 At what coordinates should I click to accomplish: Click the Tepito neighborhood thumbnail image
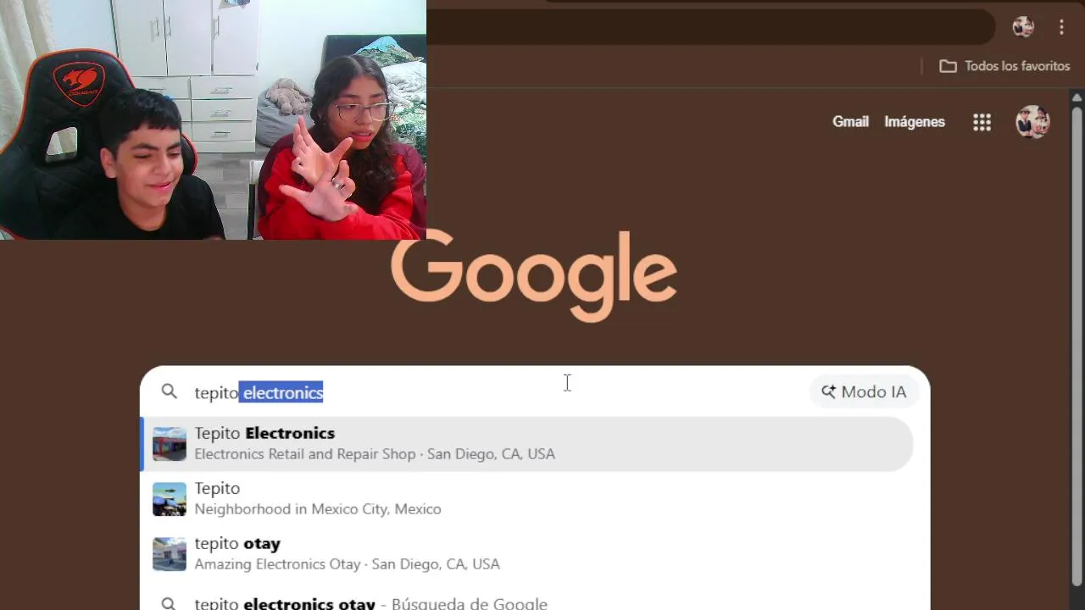(170, 499)
